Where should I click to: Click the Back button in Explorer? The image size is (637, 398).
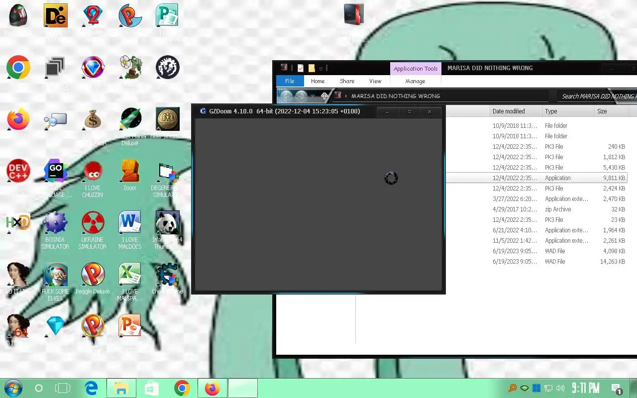coord(285,96)
